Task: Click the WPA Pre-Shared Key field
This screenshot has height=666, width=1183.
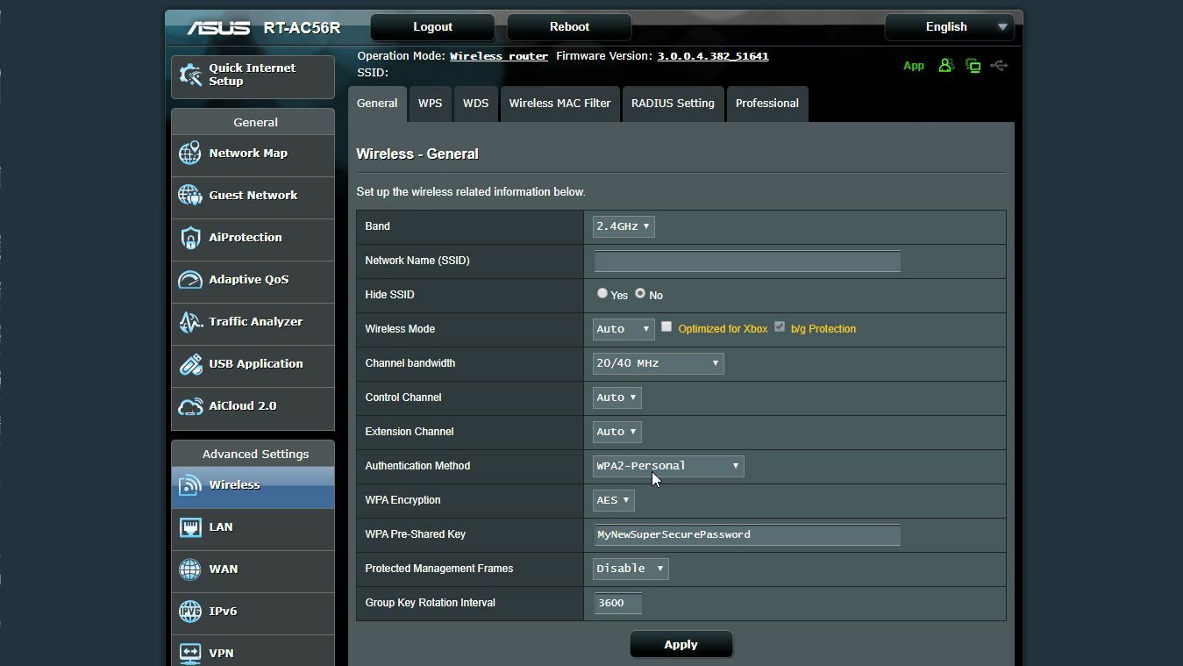Action: click(747, 534)
